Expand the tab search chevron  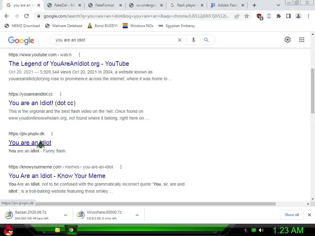pos(278,6)
